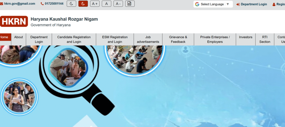Click the screen reader audio icon button
Image resolution: width=285 pixels, height=127 pixels.
click(x=130, y=4)
